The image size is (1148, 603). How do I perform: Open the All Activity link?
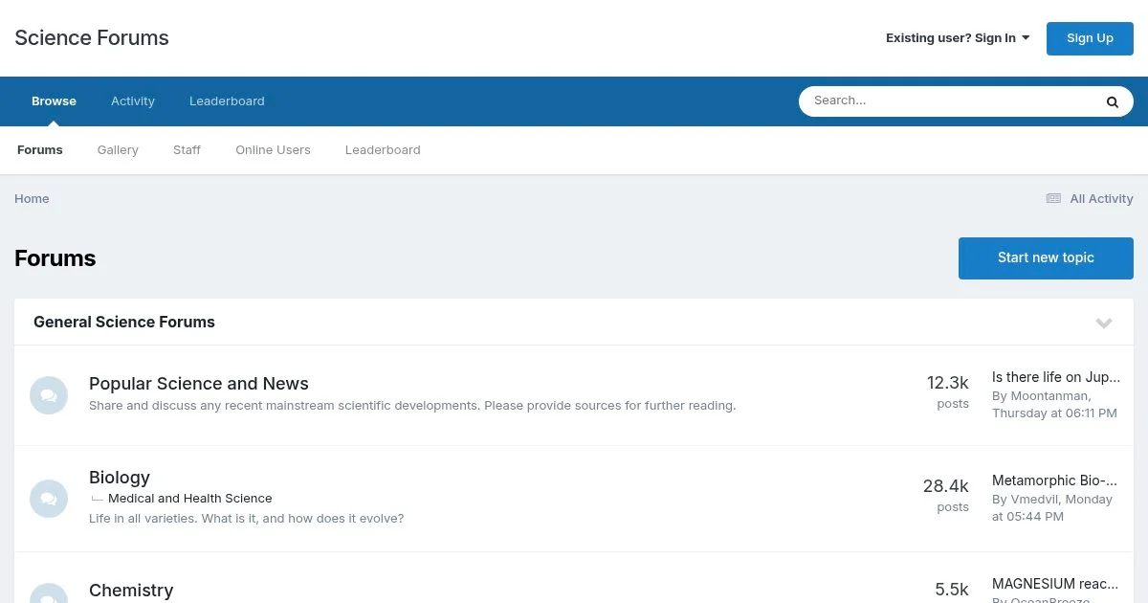pyautogui.click(x=1101, y=199)
